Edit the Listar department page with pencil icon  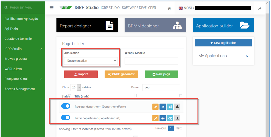155,118
